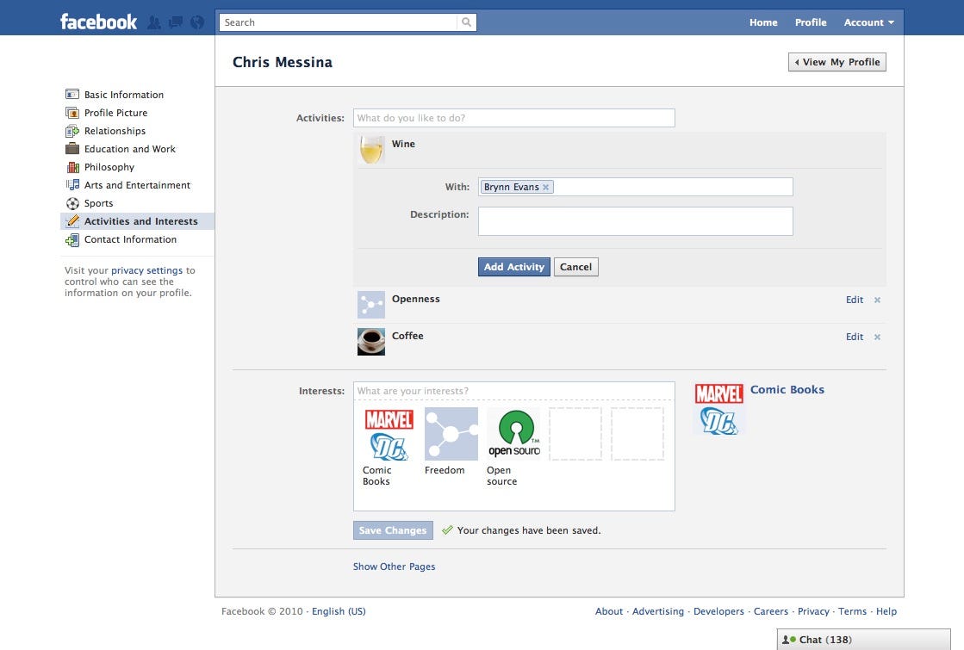Open the Careers footer link
This screenshot has width=964, height=650.
[x=771, y=611]
